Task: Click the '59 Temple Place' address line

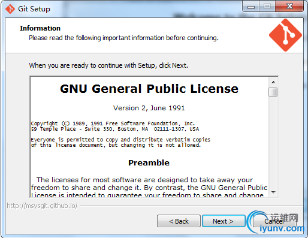Action: tap(115, 129)
